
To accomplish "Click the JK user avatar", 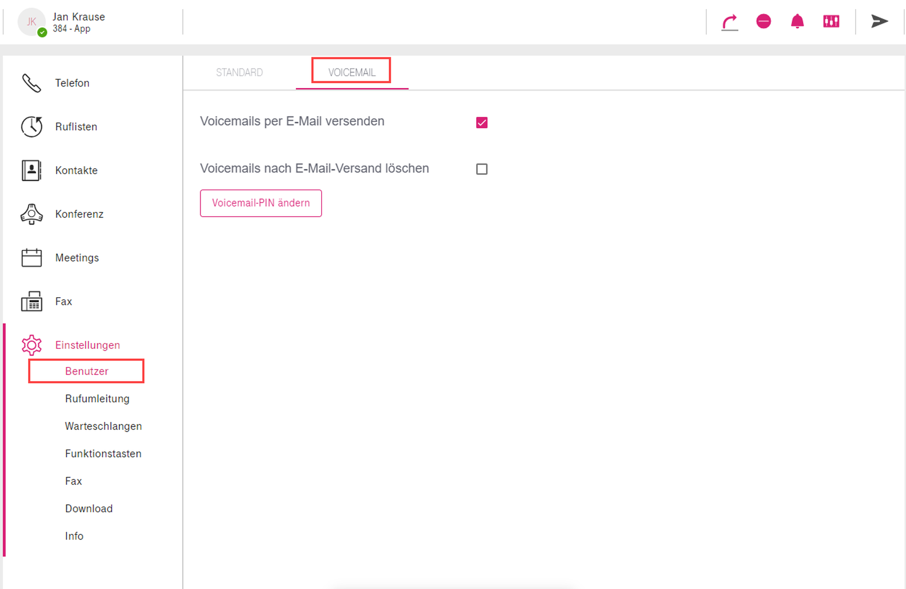I will click(x=31, y=22).
